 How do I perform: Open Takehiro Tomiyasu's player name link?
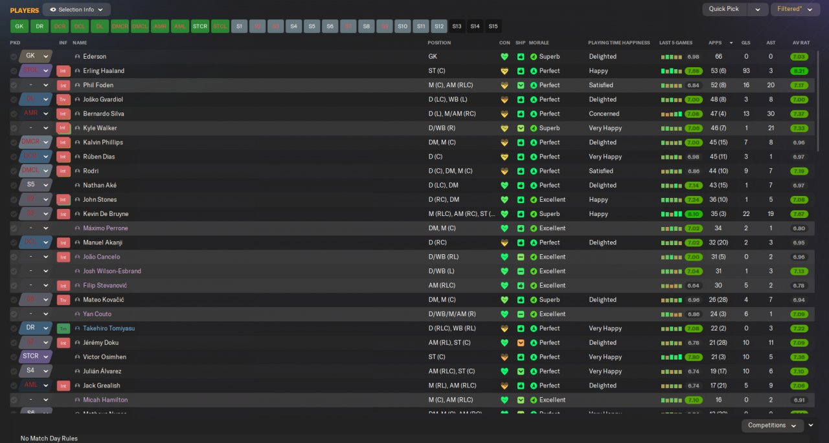(x=109, y=329)
